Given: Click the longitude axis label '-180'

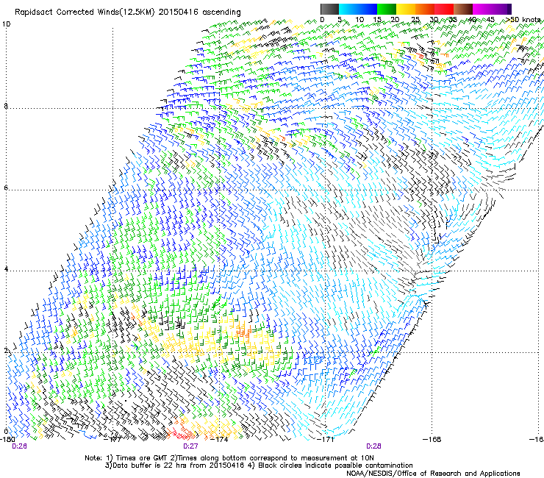Looking at the screenshot, I should [8, 439].
